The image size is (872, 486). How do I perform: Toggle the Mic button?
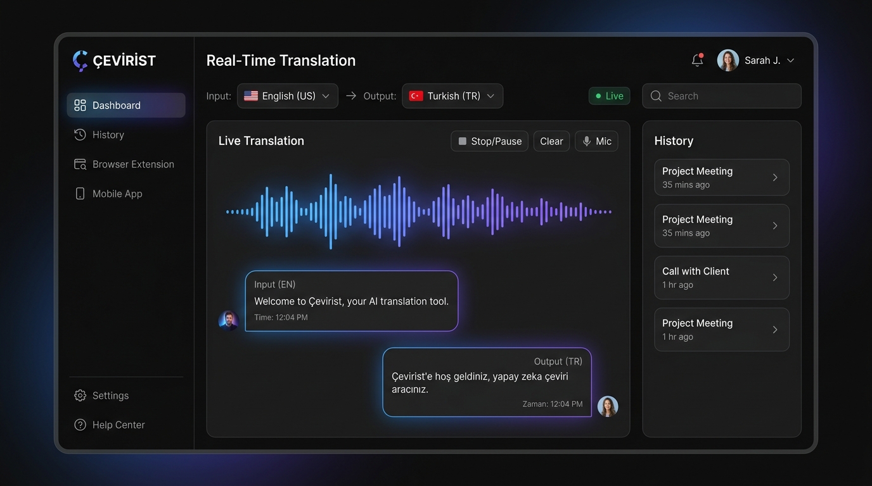596,141
